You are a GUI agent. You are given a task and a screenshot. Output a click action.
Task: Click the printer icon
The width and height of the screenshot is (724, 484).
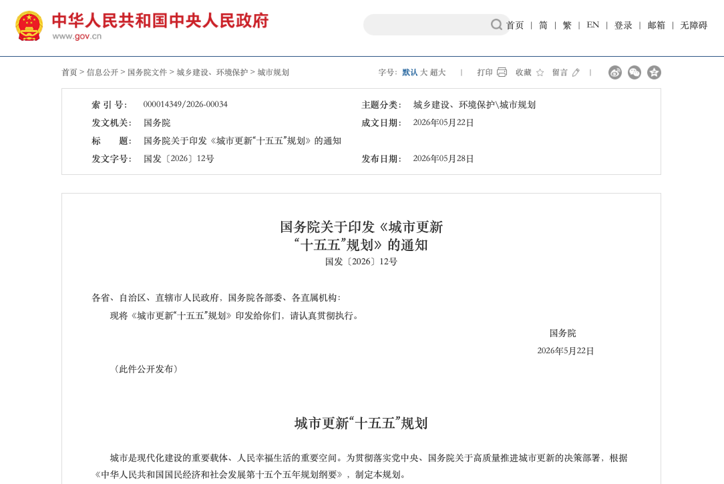coord(502,73)
